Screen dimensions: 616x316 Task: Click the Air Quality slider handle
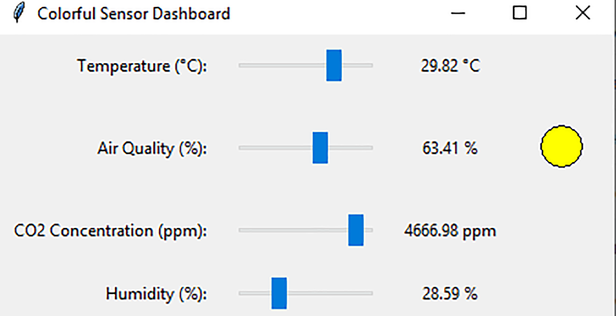(320, 148)
